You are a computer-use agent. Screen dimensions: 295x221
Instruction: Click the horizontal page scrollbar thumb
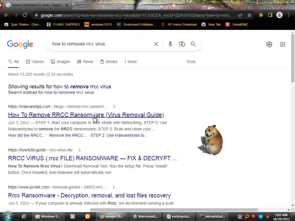click(x=174, y=210)
